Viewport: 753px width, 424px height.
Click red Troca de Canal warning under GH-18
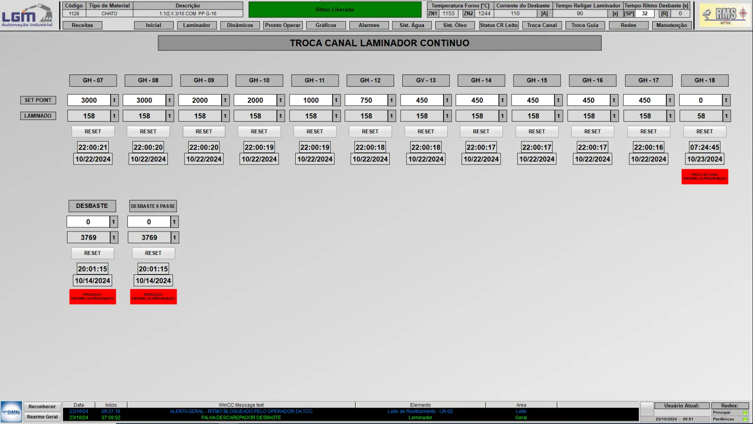tap(704, 177)
